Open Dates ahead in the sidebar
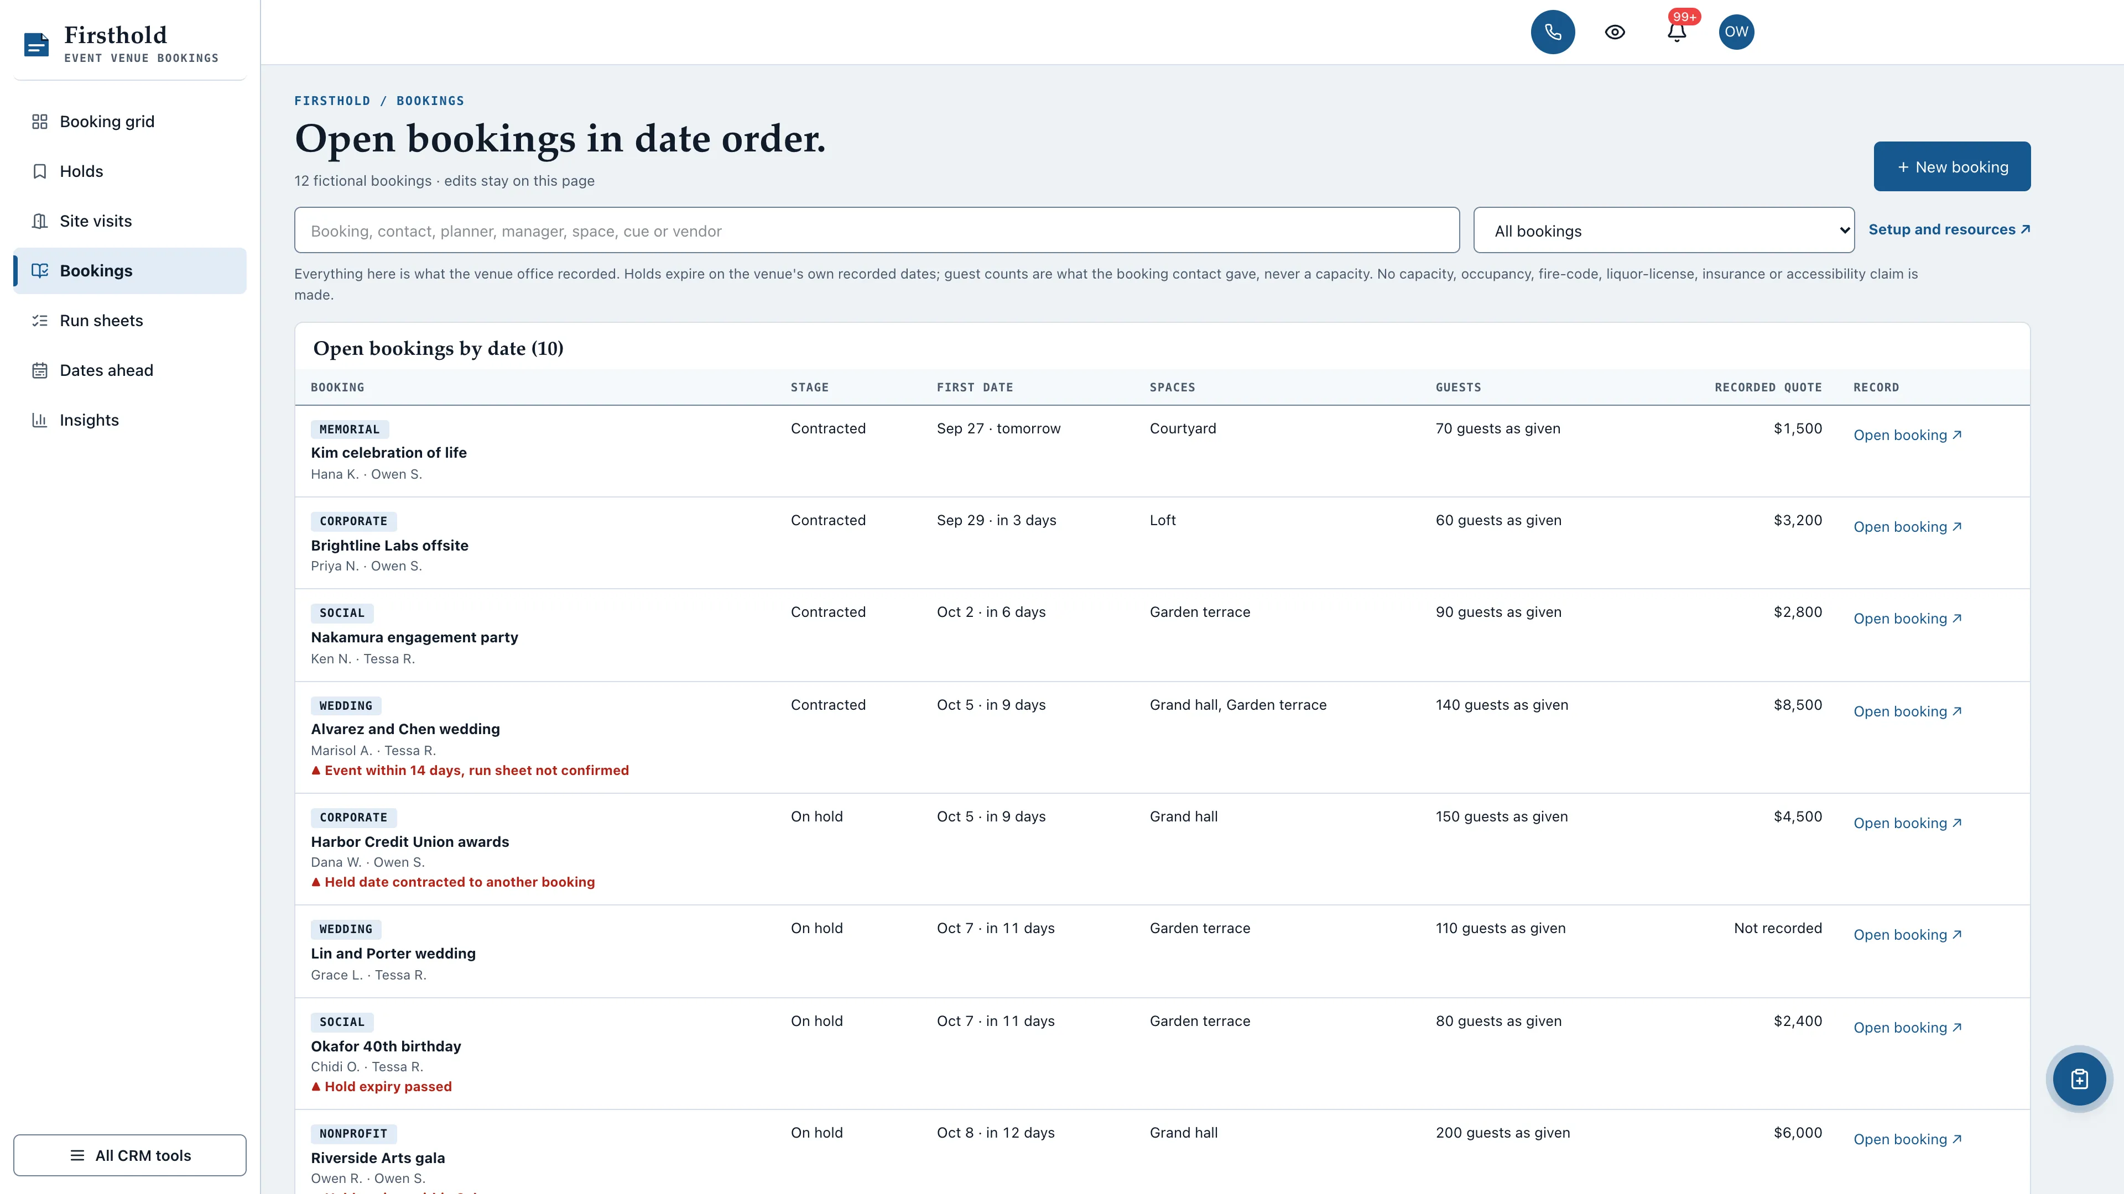The height and width of the screenshot is (1194, 2124). point(131,370)
